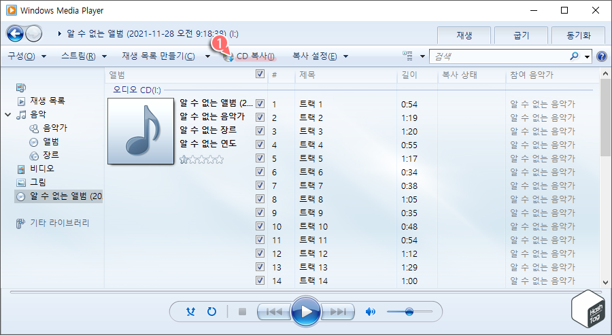Uncheck the checkbox for 트랙 7

click(x=260, y=186)
